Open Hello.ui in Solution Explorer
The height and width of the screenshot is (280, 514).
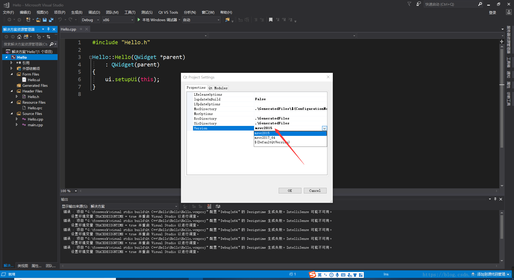coord(34,80)
